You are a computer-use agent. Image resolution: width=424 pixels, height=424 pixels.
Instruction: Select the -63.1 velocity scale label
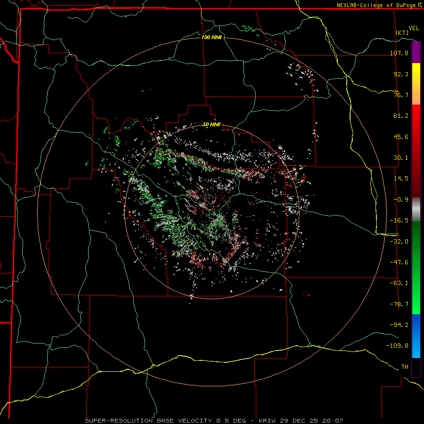[399, 283]
